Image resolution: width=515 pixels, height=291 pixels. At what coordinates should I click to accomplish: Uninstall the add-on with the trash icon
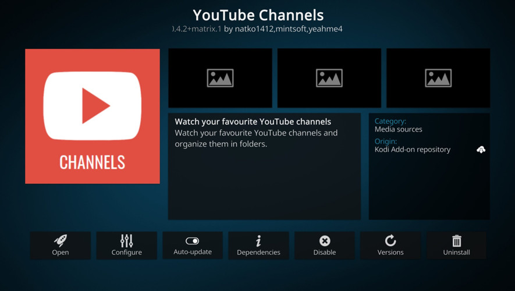(x=456, y=245)
